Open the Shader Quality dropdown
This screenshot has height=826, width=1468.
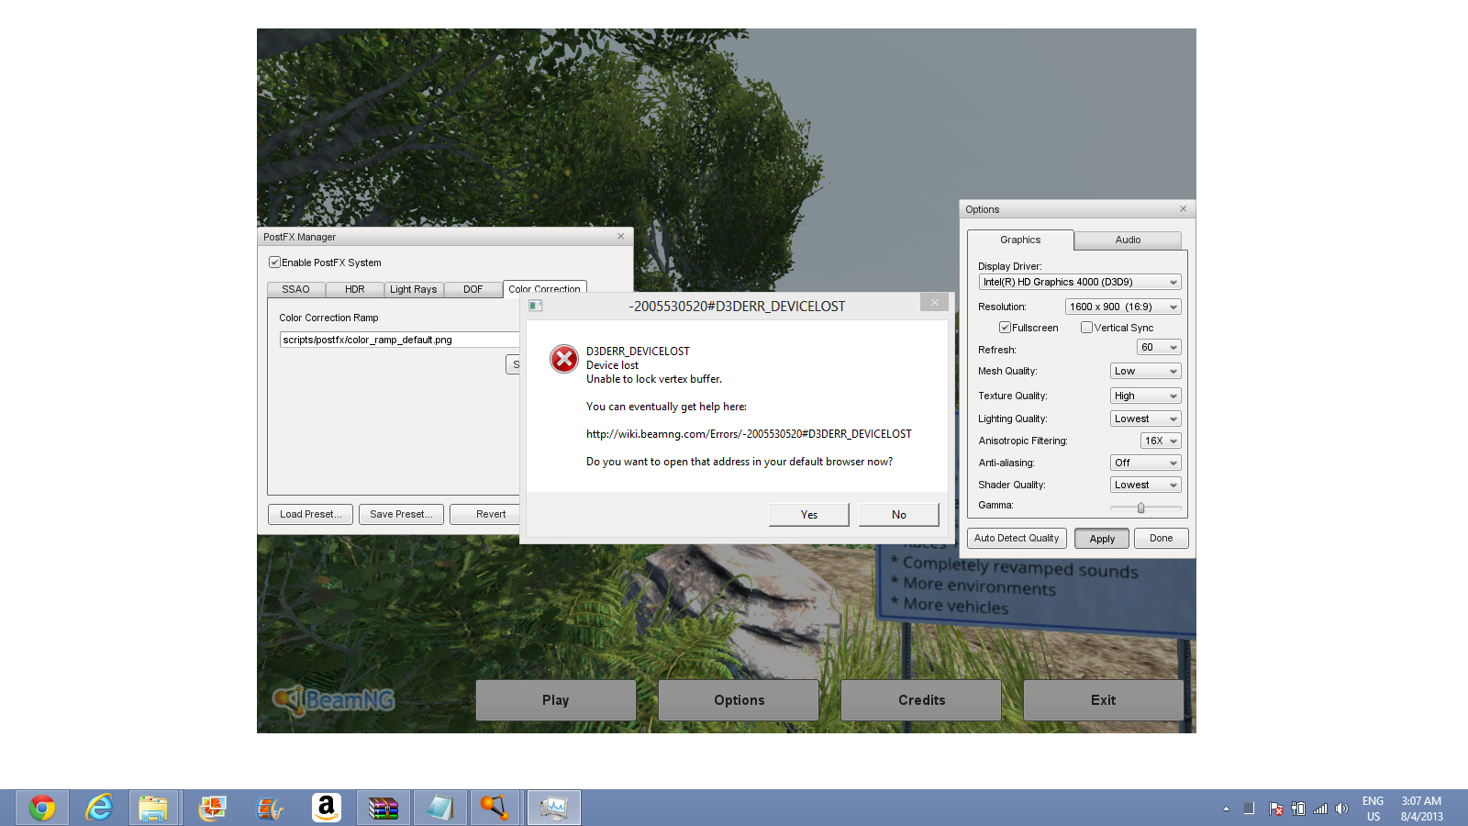click(x=1145, y=485)
